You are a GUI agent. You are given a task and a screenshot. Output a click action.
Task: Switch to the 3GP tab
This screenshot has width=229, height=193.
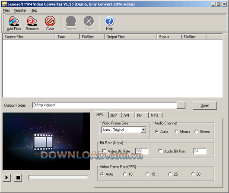click(114, 115)
